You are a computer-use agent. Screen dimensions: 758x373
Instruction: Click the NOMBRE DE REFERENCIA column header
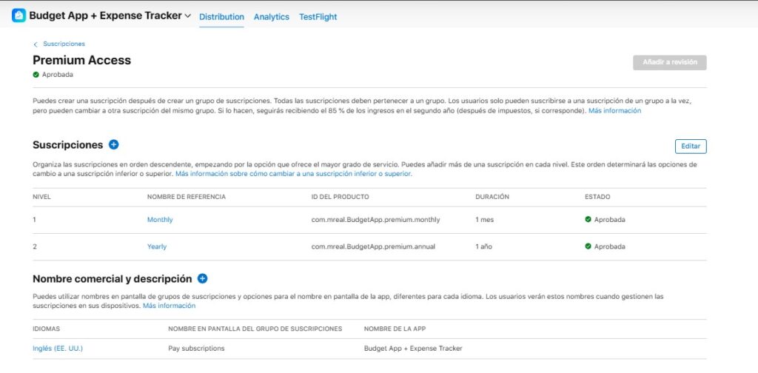click(186, 197)
